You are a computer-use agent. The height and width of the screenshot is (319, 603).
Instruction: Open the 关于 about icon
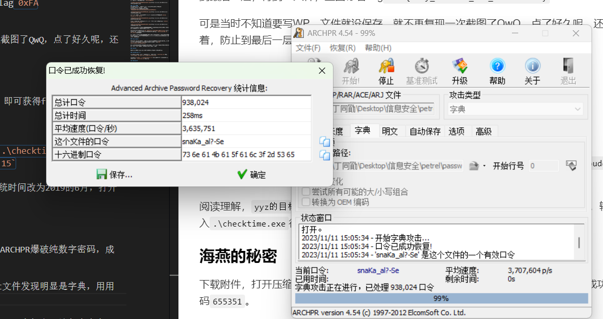coord(533,71)
